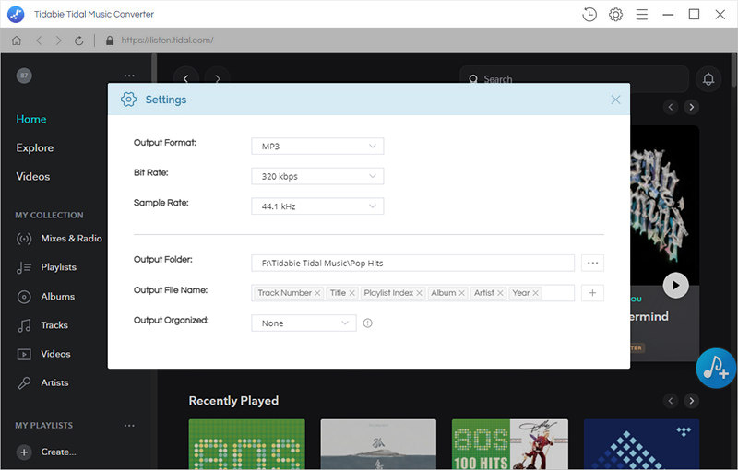This screenshot has width=738, height=470.
Task: Open the Output Organized None dropdown
Action: click(x=304, y=323)
